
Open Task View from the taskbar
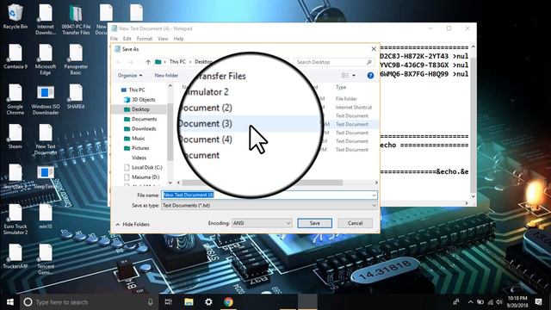(168, 302)
